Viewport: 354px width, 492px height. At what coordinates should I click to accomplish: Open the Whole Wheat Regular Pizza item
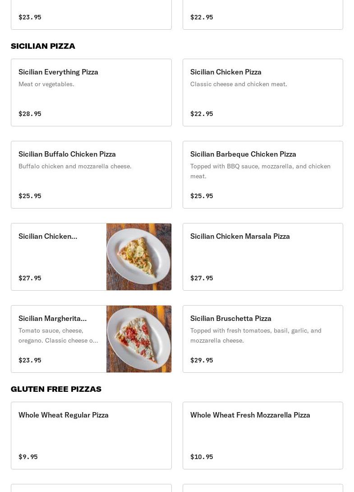click(91, 436)
